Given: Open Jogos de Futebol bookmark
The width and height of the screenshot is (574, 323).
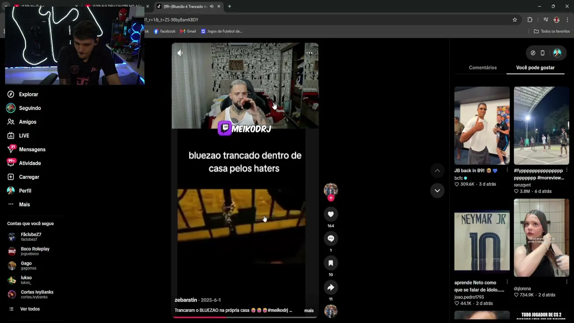Looking at the screenshot, I should (222, 31).
